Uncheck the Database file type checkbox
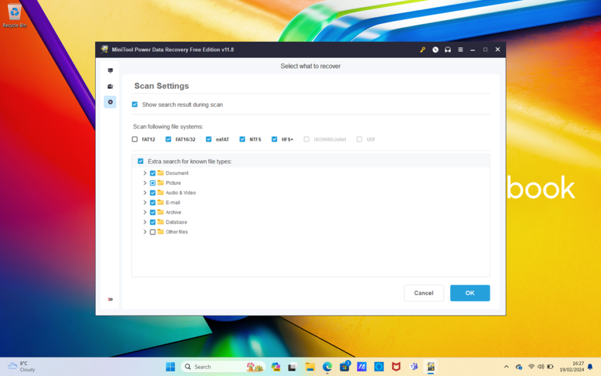The height and width of the screenshot is (376, 601). (153, 222)
